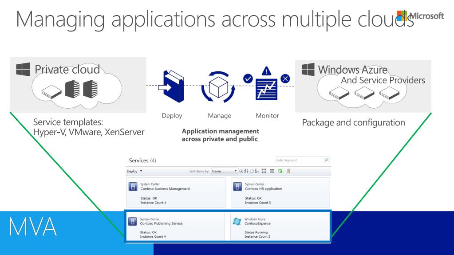Click the Windows logo beside Private cloud

[x=23, y=69]
